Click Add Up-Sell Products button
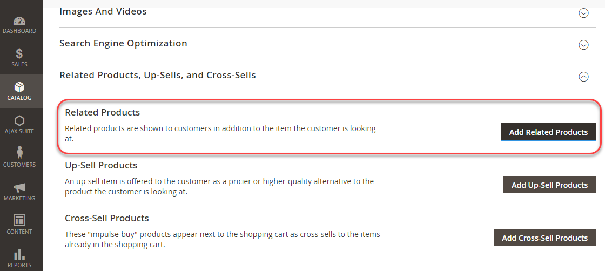This screenshot has height=271, width=605. 549,185
